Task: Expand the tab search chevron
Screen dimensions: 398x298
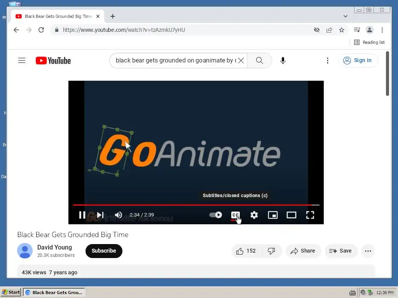Action: point(345,16)
